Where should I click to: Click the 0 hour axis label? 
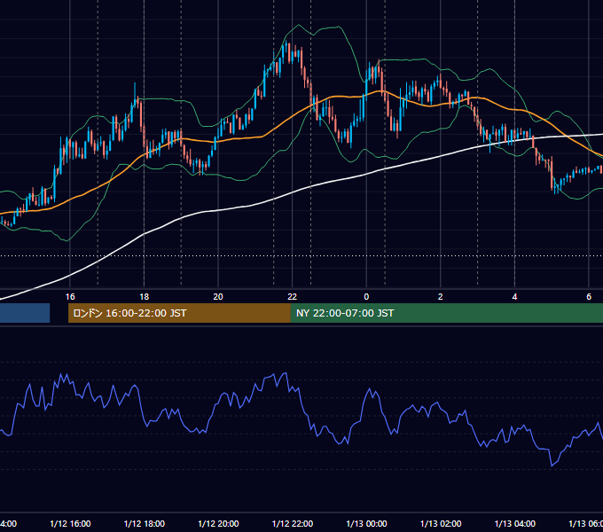(366, 297)
